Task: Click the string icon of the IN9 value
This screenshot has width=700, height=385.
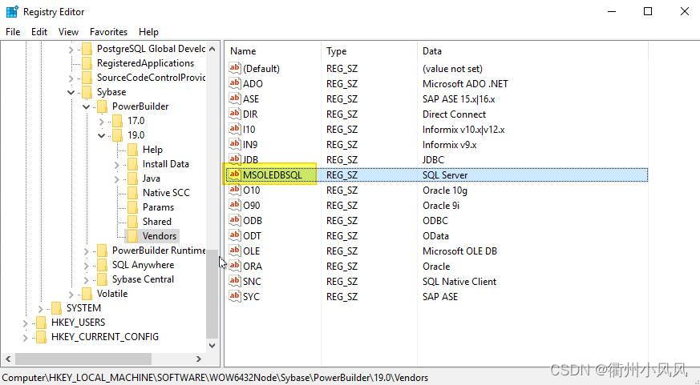Action: [x=234, y=144]
